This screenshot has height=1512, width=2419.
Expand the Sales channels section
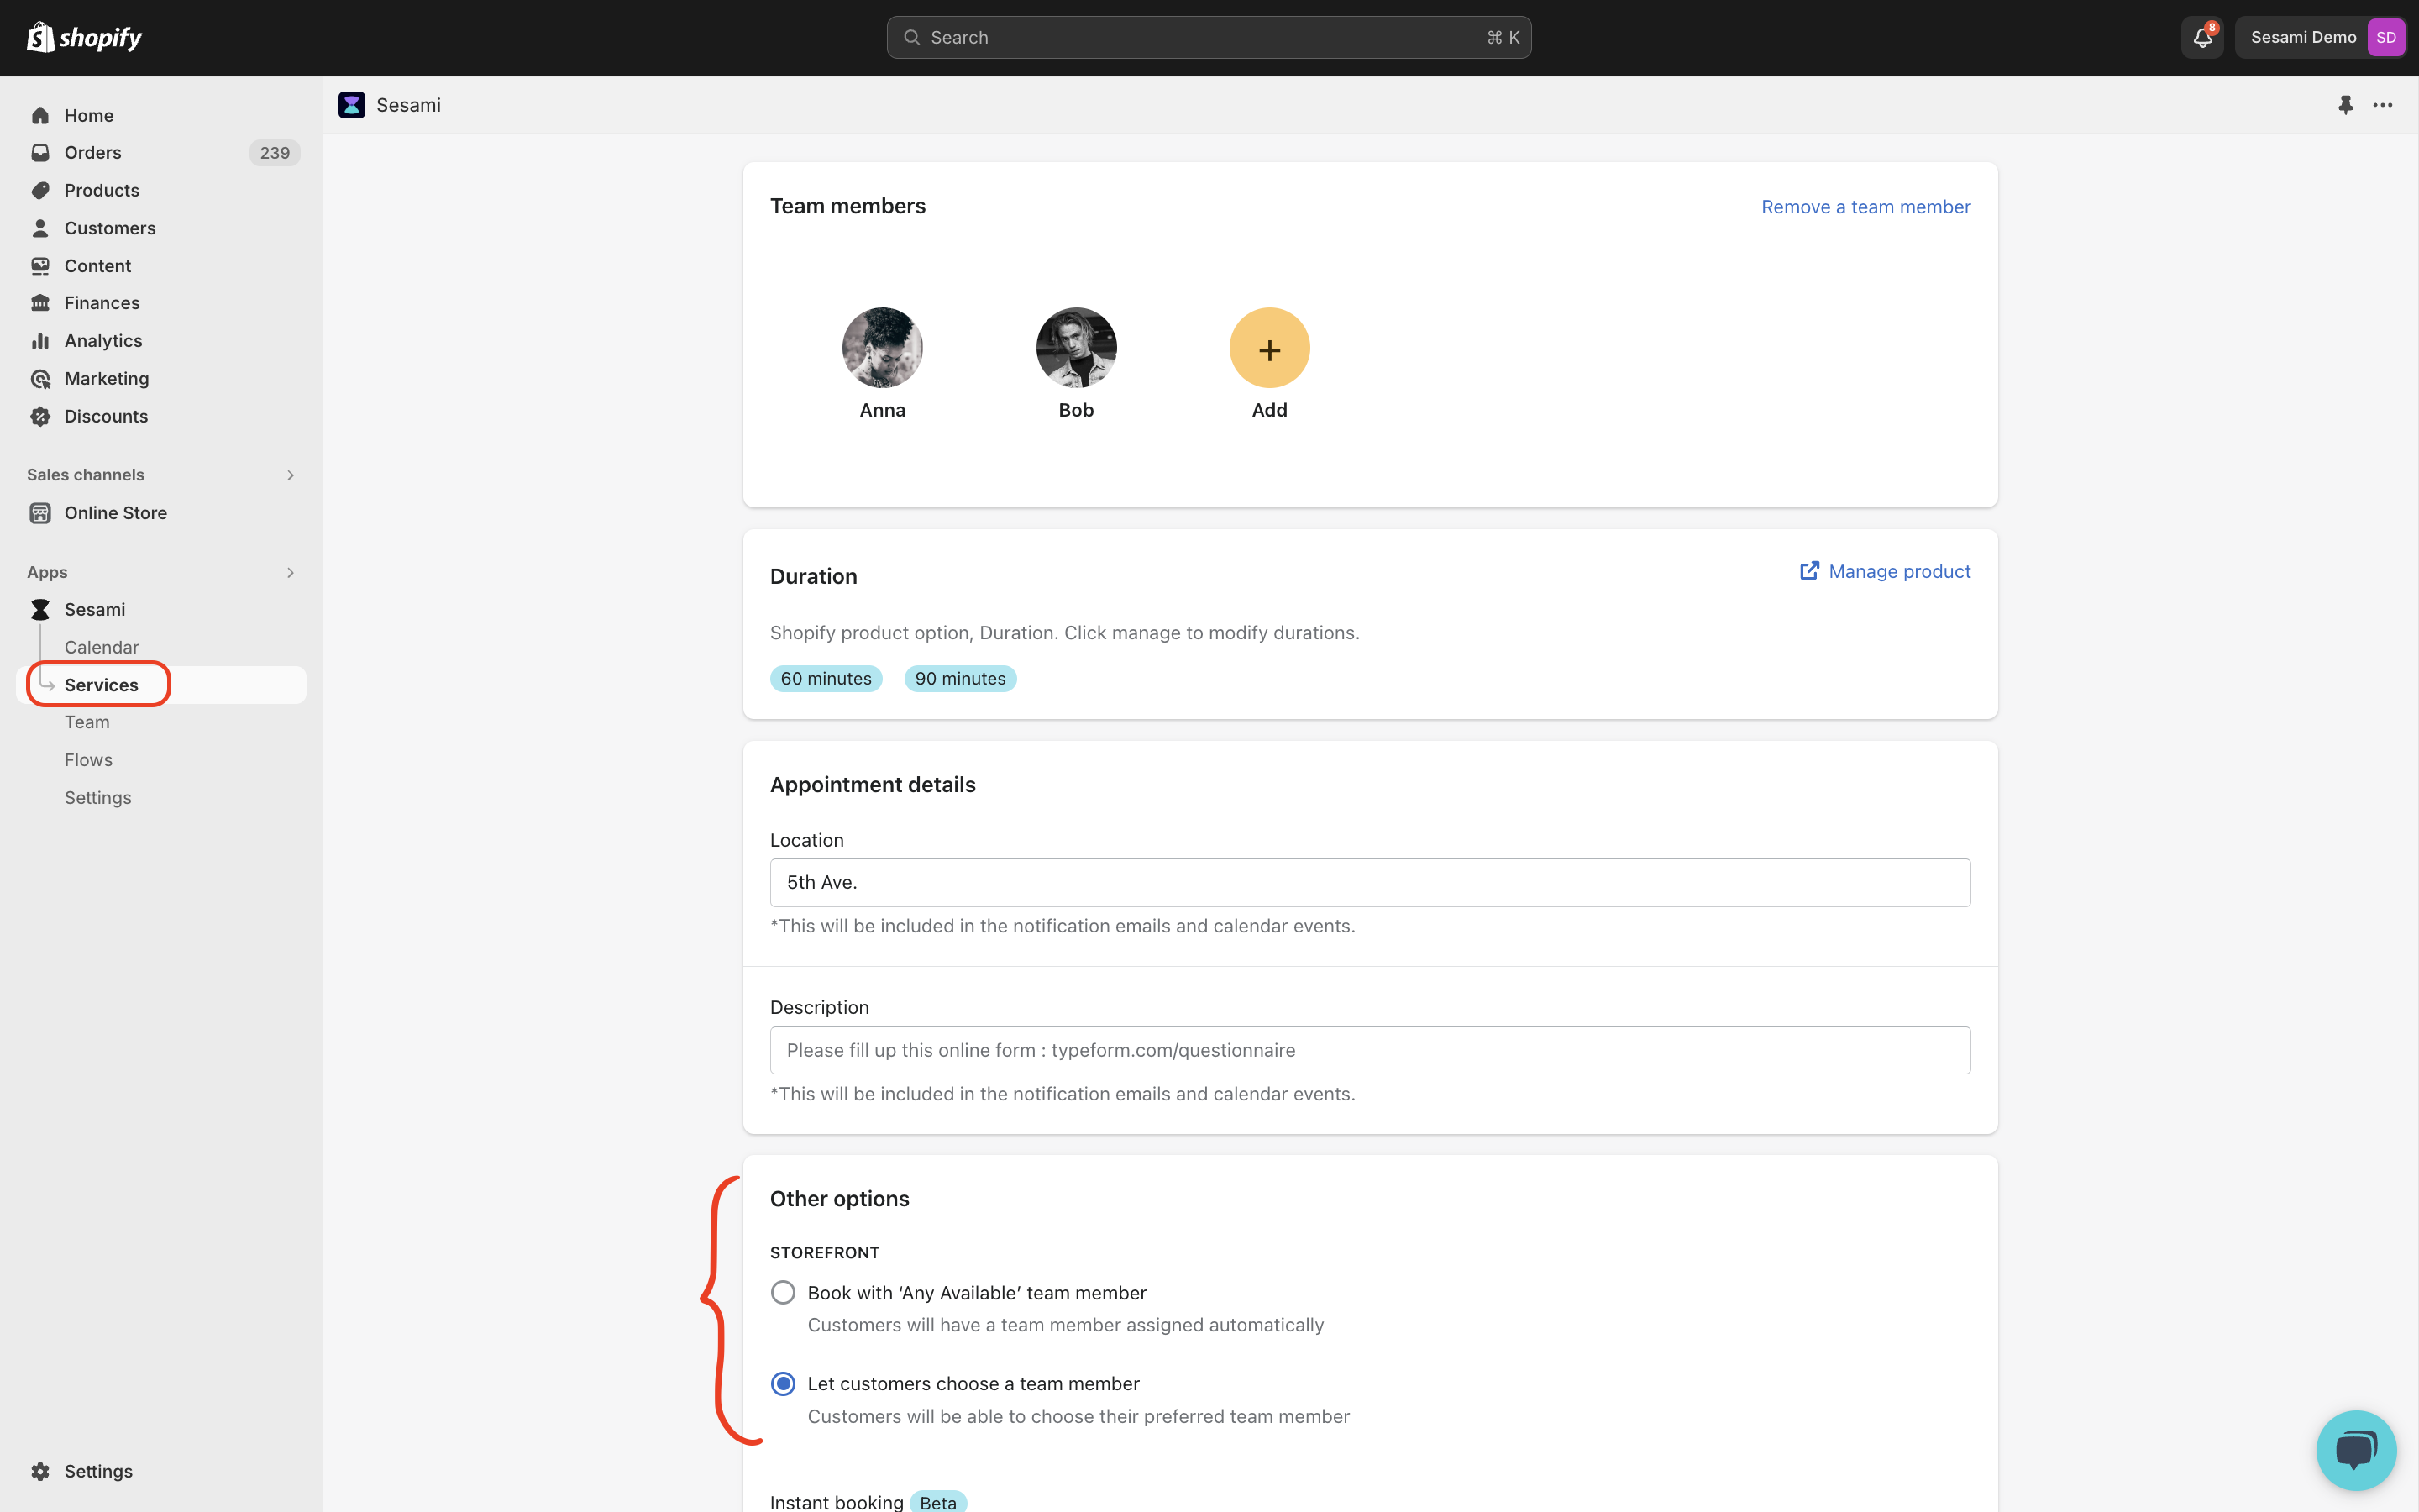(290, 474)
